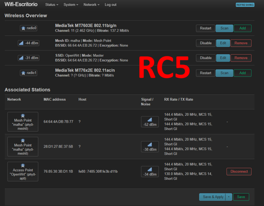Click the Wireless Overview heading

(x=26, y=16)
